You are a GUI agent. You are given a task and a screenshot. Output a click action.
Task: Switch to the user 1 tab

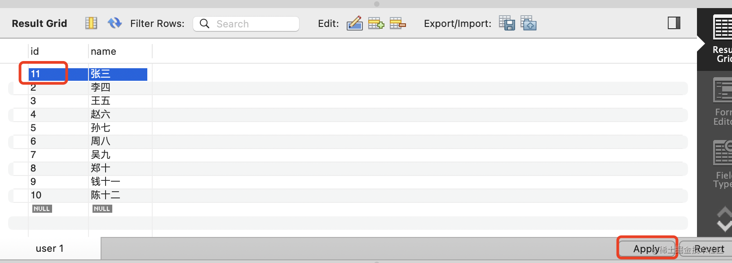coord(50,248)
